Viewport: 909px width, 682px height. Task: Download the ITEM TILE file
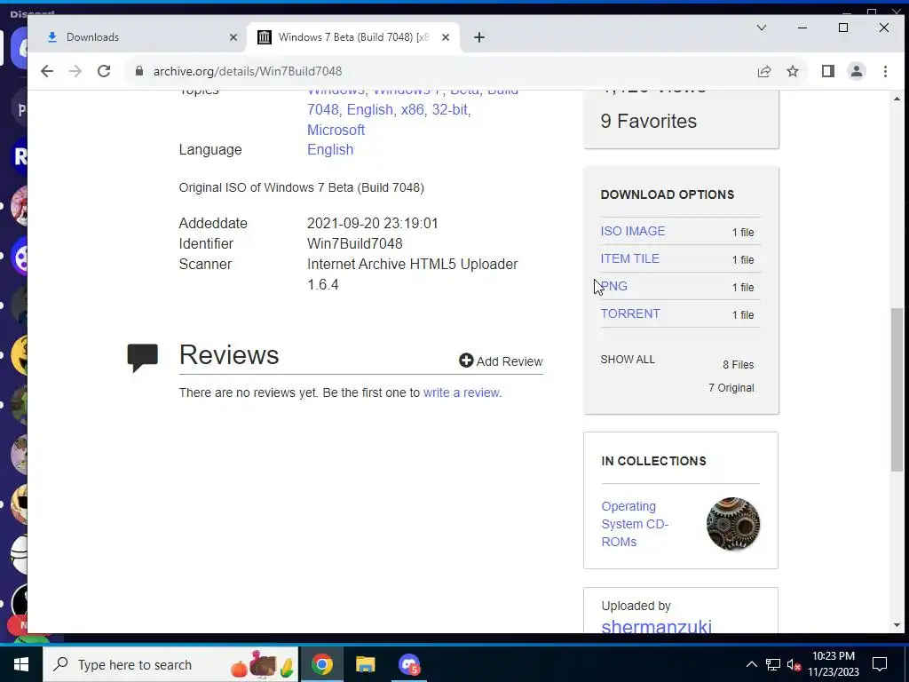point(629,258)
